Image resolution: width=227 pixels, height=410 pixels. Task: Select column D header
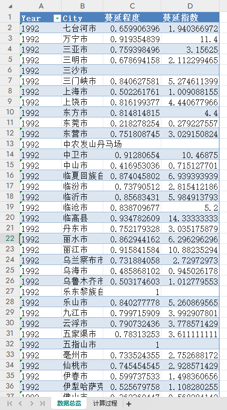[190, 6]
